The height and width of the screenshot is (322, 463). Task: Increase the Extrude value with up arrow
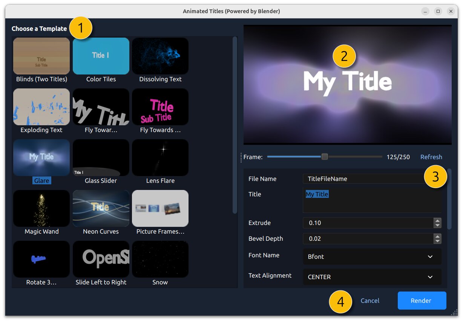[x=437, y=220]
